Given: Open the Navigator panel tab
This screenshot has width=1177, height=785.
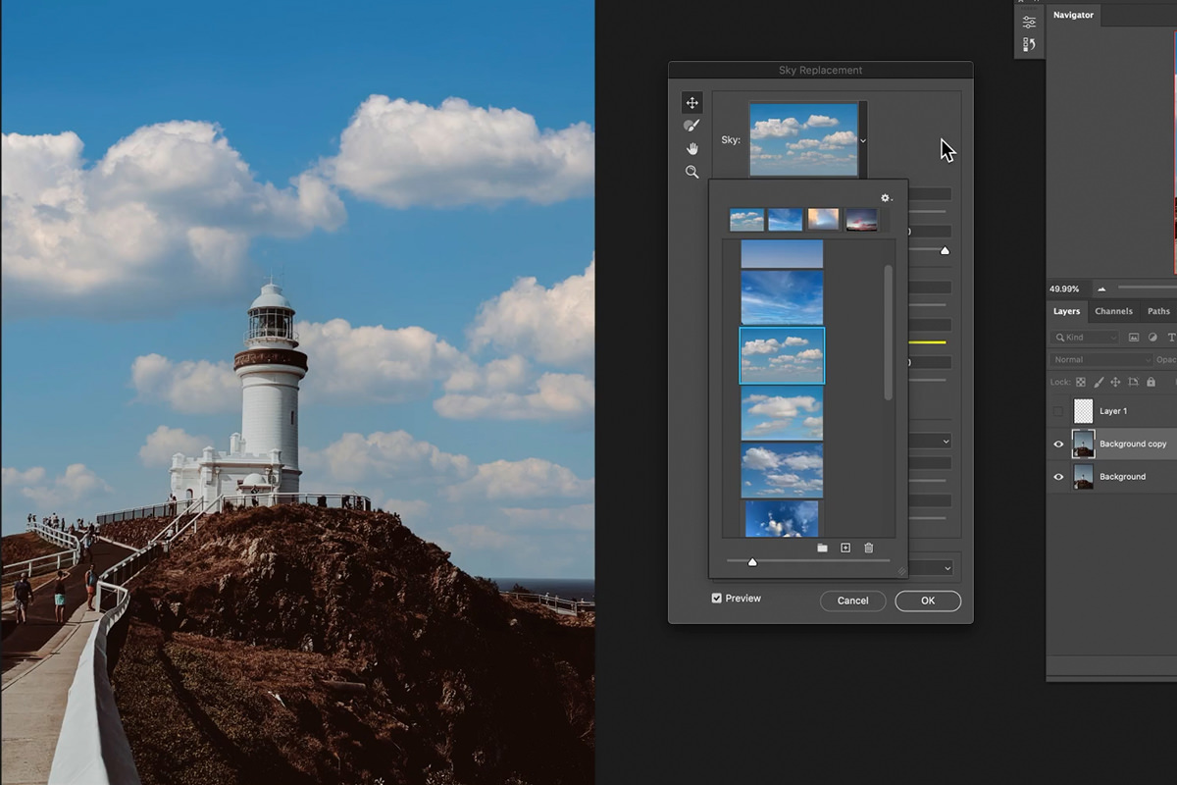Looking at the screenshot, I should (1073, 15).
